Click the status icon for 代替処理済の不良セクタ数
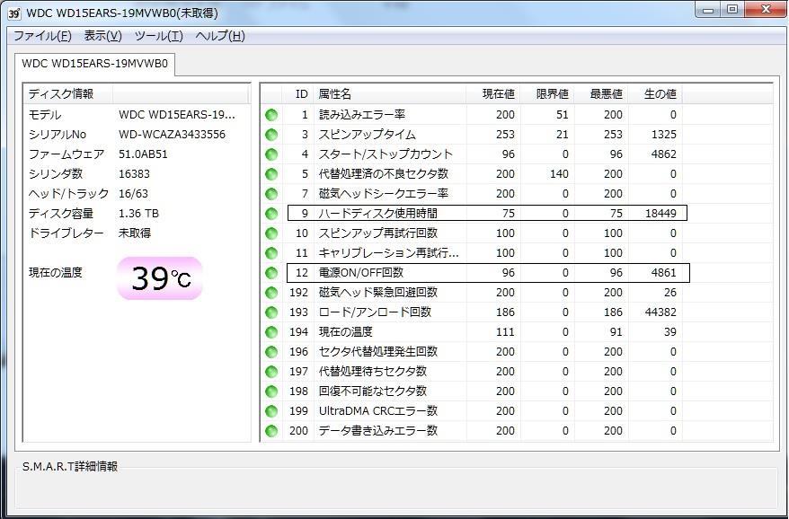The image size is (789, 519). (x=271, y=174)
